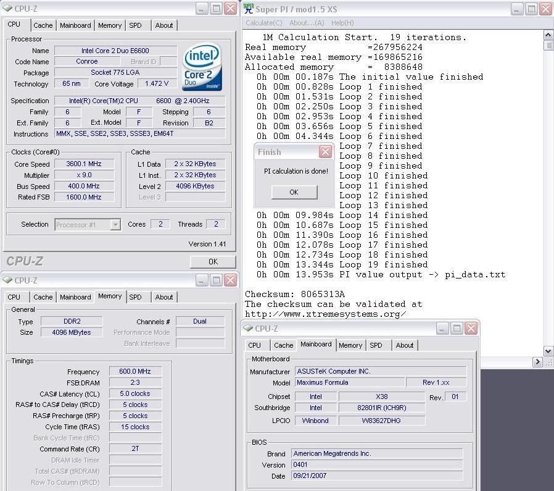This screenshot has width=554, height=491.
Task: Open the About tab in top CPU-Z window
Action: click(164, 25)
